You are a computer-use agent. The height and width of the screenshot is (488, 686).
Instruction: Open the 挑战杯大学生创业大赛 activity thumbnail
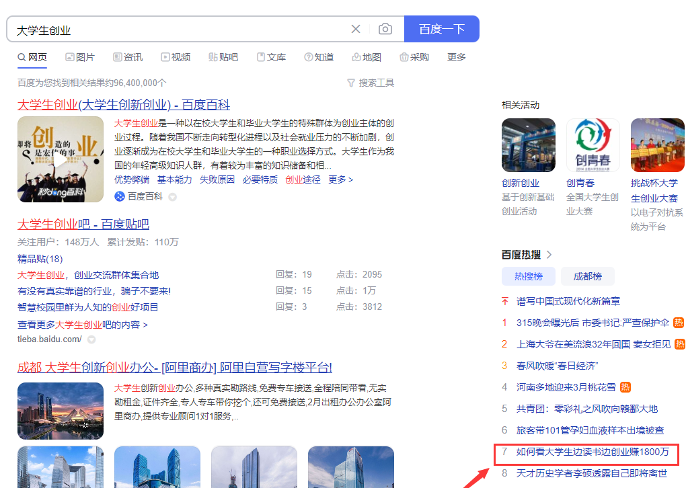[657, 145]
